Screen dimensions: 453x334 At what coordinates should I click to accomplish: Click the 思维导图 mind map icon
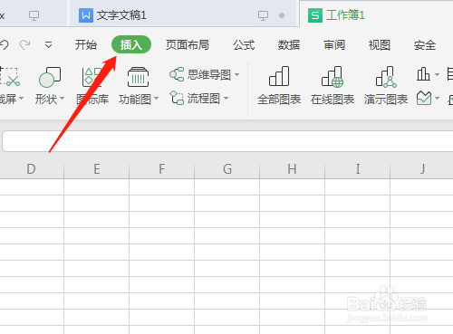point(177,74)
